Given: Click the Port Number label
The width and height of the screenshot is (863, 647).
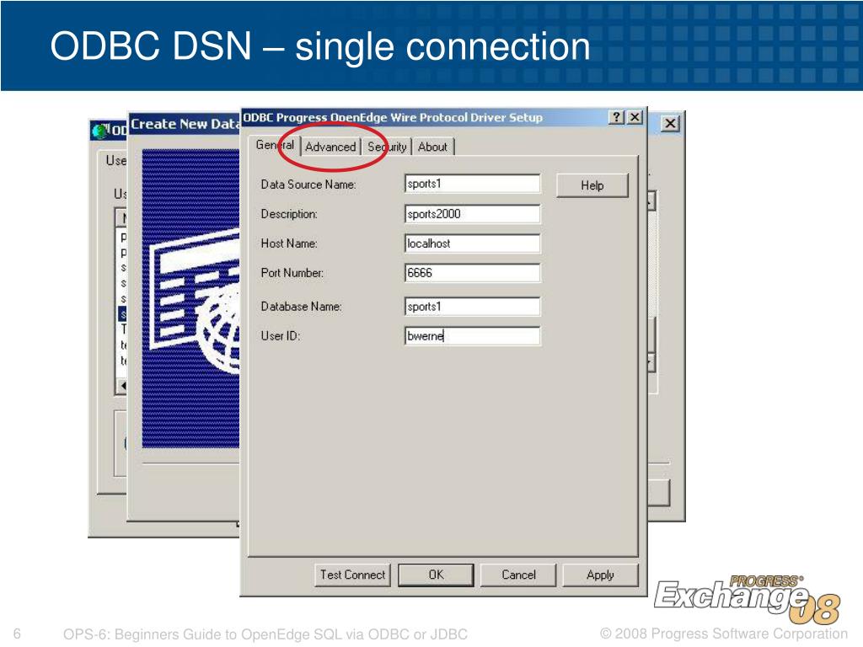Looking at the screenshot, I should 292,273.
